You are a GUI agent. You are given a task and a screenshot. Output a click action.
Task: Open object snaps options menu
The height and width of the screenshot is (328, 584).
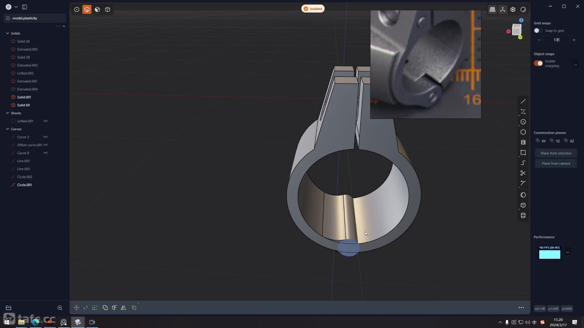[x=575, y=65]
